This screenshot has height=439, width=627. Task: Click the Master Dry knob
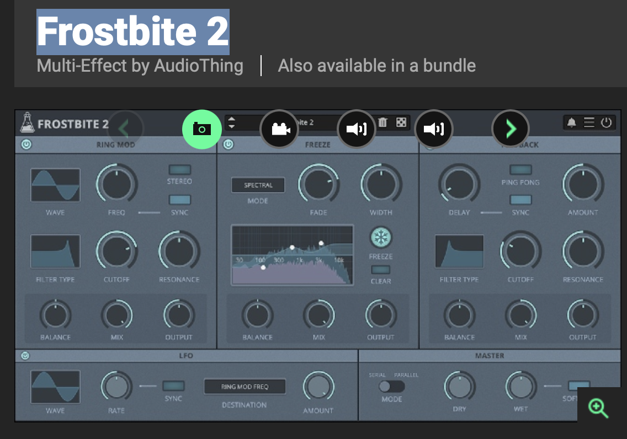(x=459, y=387)
